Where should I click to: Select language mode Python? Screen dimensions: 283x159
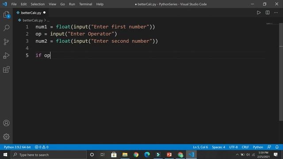(x=258, y=147)
